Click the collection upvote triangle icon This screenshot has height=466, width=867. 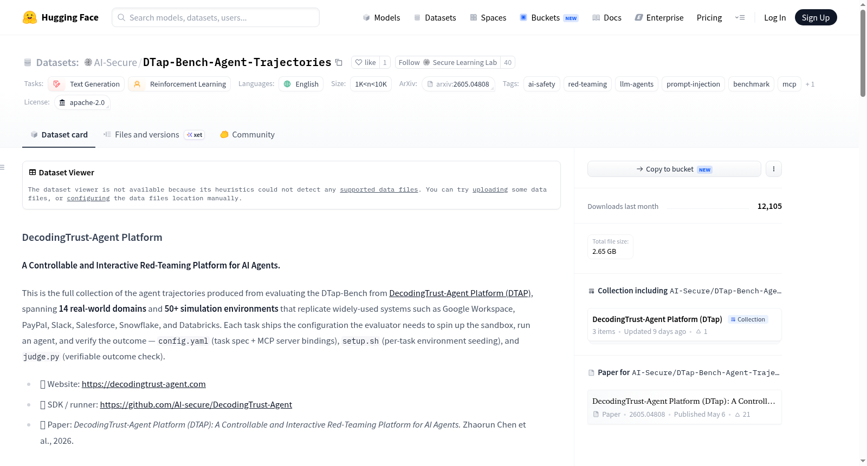click(698, 331)
